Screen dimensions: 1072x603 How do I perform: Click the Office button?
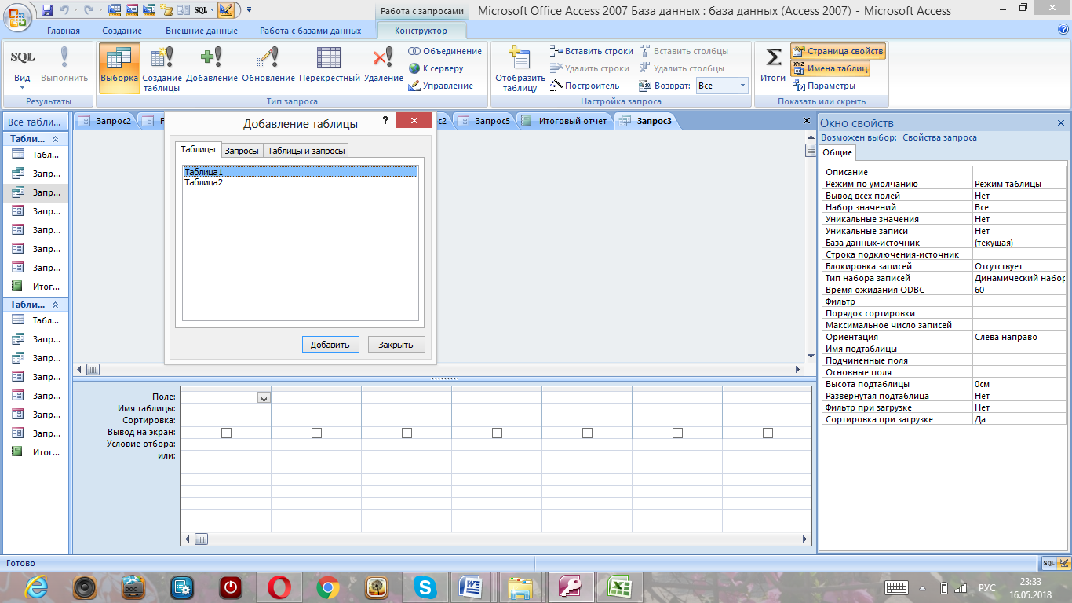tap(18, 16)
